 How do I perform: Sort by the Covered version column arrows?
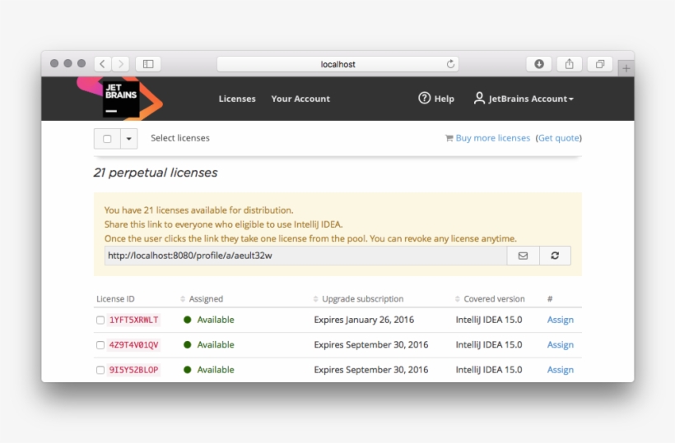457,298
